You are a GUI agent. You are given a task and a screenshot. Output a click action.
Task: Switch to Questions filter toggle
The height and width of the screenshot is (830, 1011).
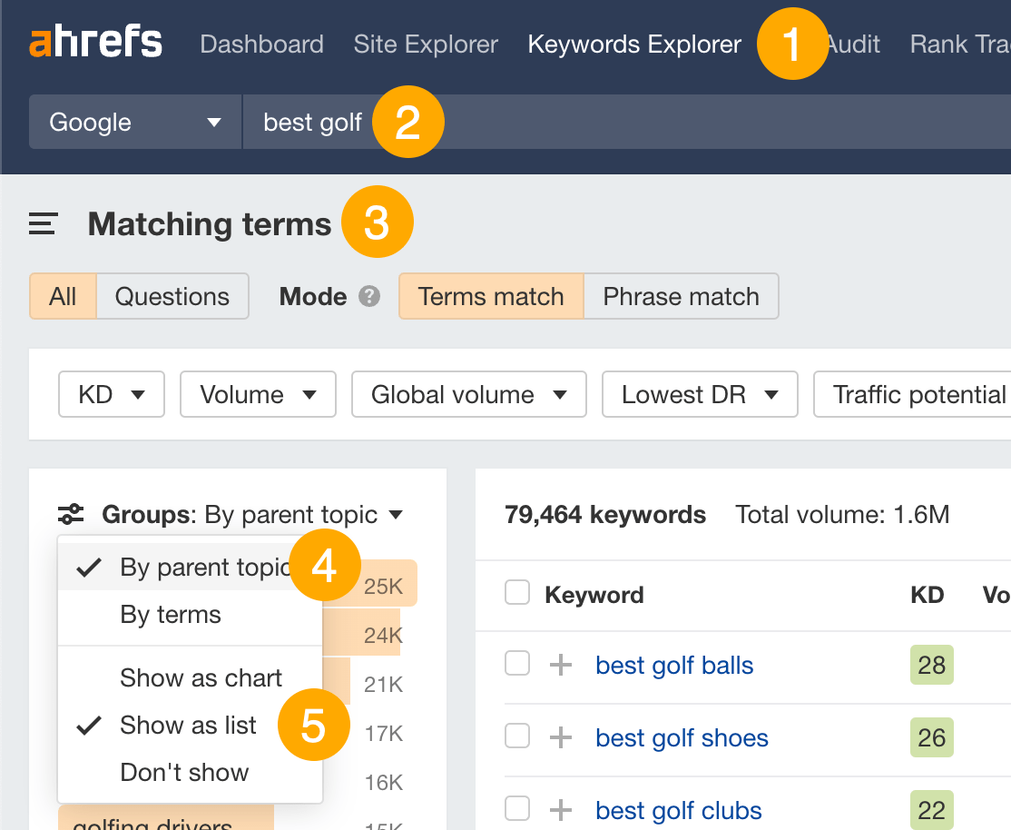[x=172, y=296]
